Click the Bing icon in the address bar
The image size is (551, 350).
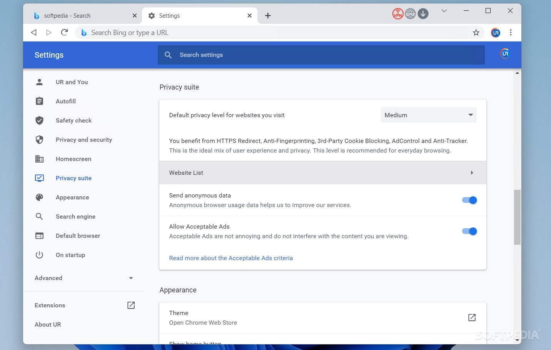coord(83,33)
